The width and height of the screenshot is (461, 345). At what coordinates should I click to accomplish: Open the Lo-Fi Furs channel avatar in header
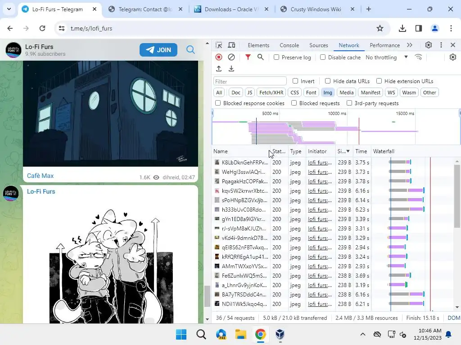click(14, 50)
